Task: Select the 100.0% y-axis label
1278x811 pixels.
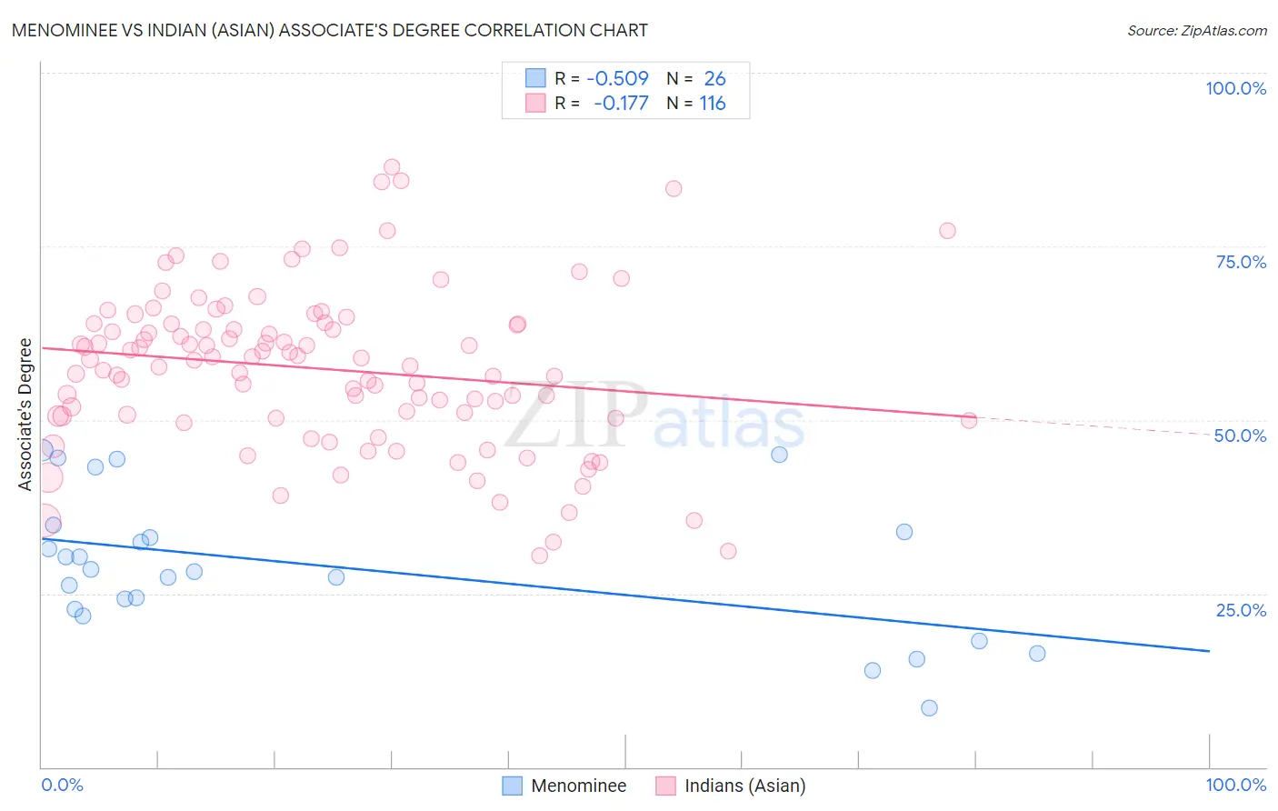Action: 1236,88
